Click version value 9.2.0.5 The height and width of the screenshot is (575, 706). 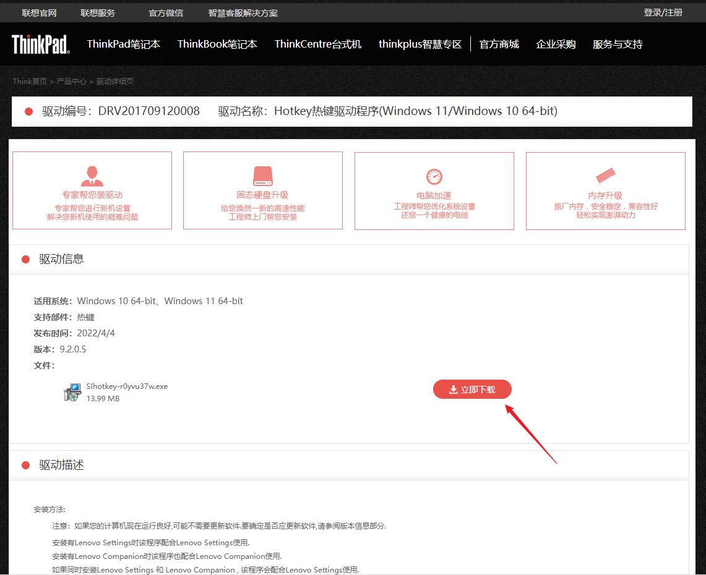pyautogui.click(x=73, y=349)
